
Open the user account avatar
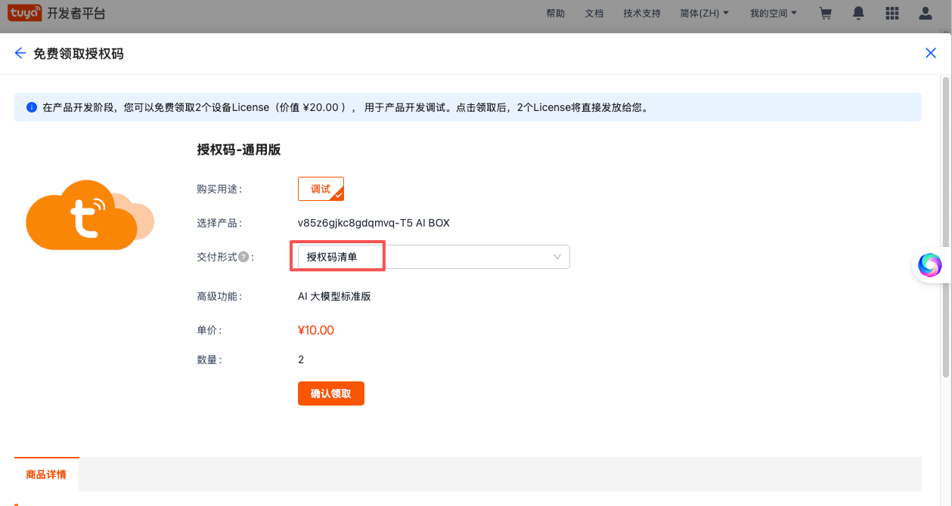point(925,13)
